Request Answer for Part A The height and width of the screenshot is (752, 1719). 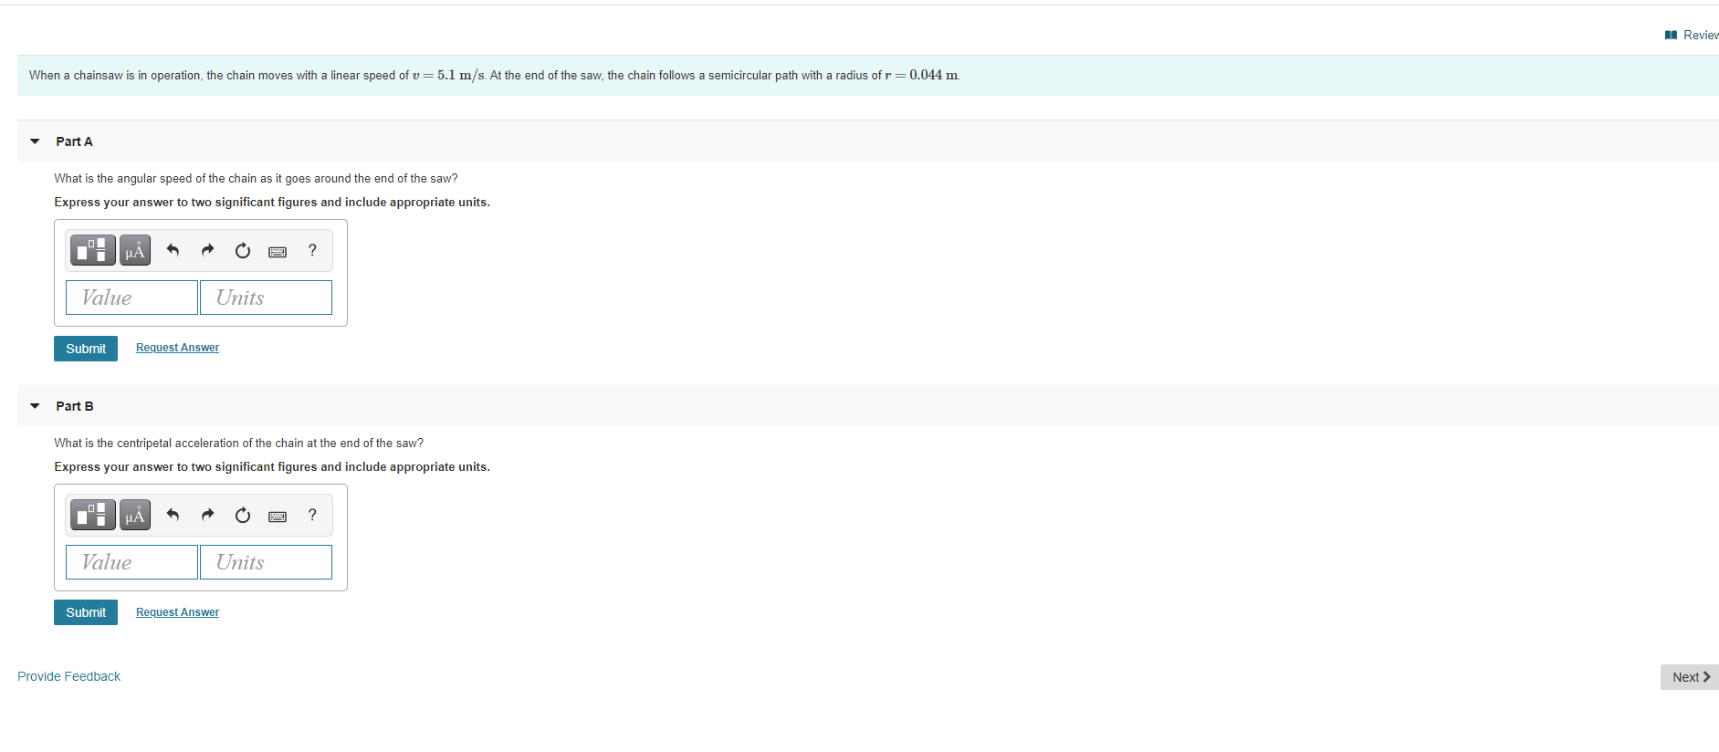(177, 348)
